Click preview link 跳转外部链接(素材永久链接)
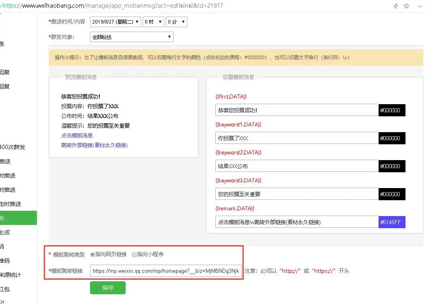Screen dimensions: 429x304 pyautogui.click(x=94, y=145)
